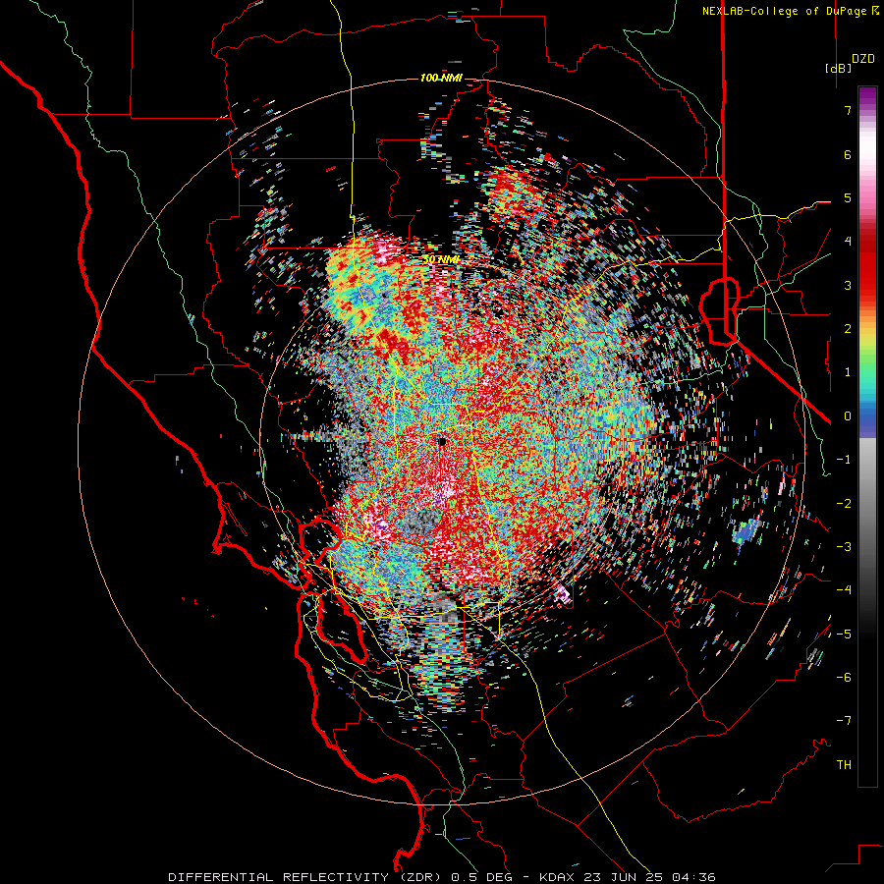The width and height of the screenshot is (884, 884).
Task: Click the 5 dB value on the color scale
Action: [x=848, y=197]
